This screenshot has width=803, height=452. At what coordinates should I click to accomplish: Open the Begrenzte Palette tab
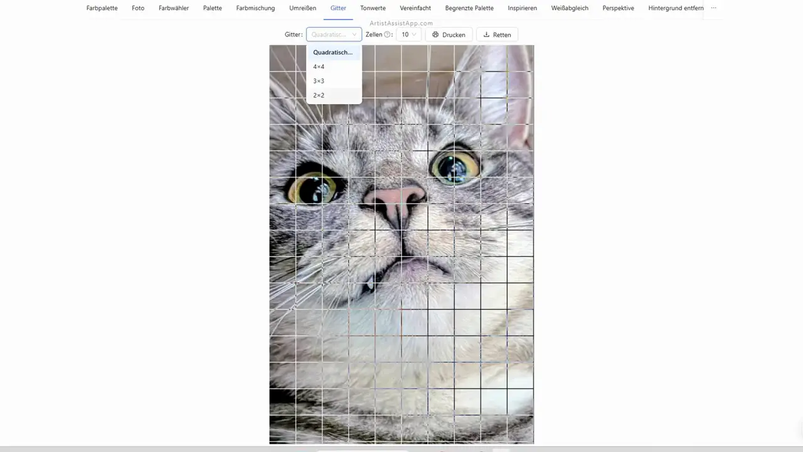[x=469, y=8]
